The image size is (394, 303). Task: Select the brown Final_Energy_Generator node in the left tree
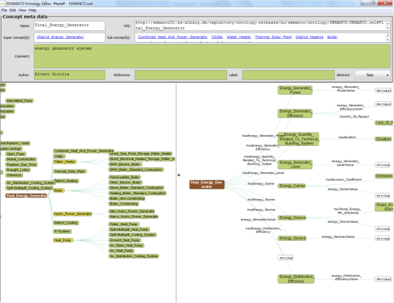26,196
